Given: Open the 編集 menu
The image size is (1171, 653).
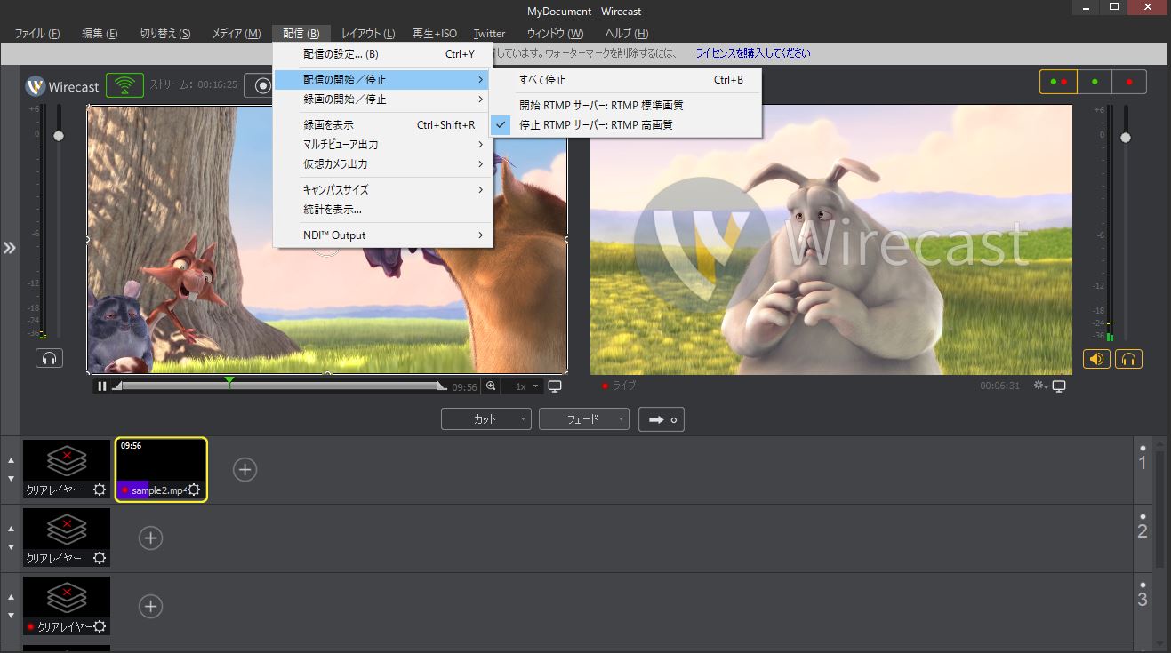Looking at the screenshot, I should pyautogui.click(x=100, y=34).
